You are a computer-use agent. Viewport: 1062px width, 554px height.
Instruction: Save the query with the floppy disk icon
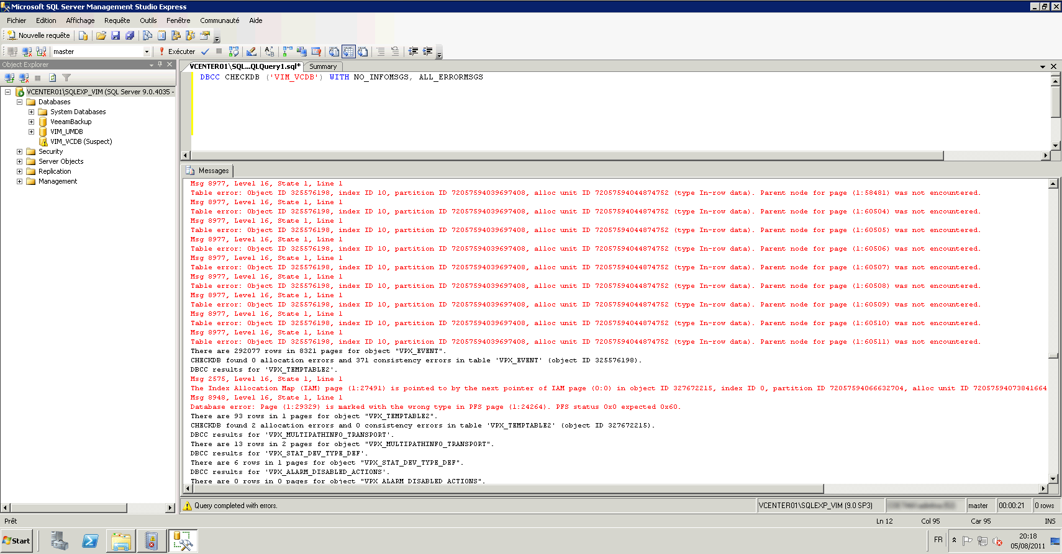pos(116,35)
